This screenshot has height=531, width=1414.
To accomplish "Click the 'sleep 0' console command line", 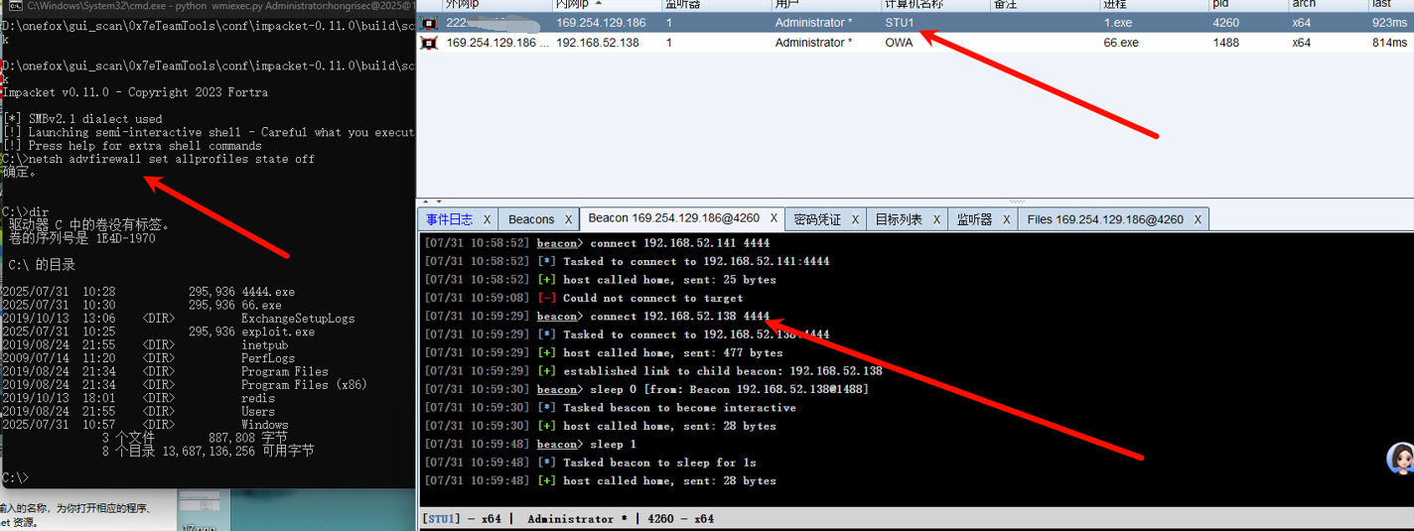I will coord(646,389).
